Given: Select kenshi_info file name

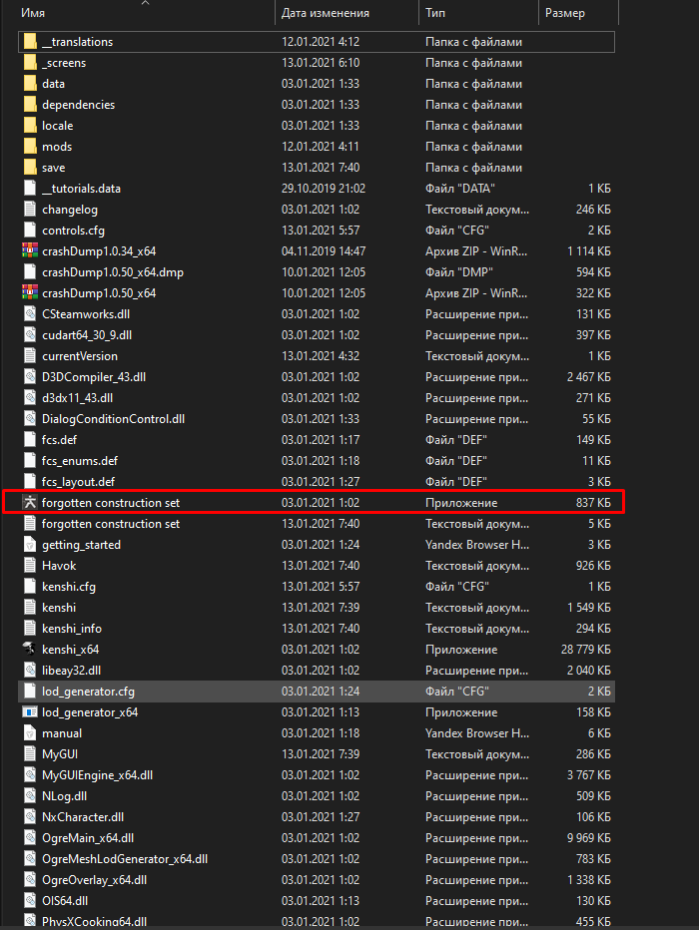Looking at the screenshot, I should [72, 628].
